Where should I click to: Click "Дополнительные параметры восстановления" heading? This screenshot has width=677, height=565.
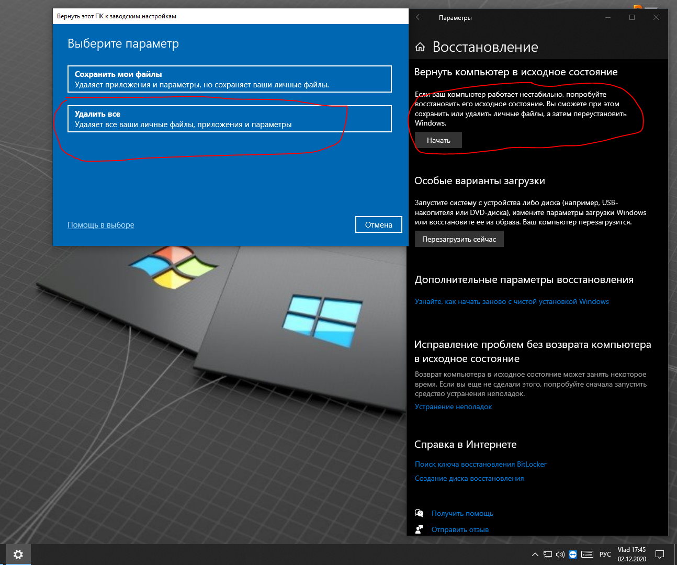524,280
